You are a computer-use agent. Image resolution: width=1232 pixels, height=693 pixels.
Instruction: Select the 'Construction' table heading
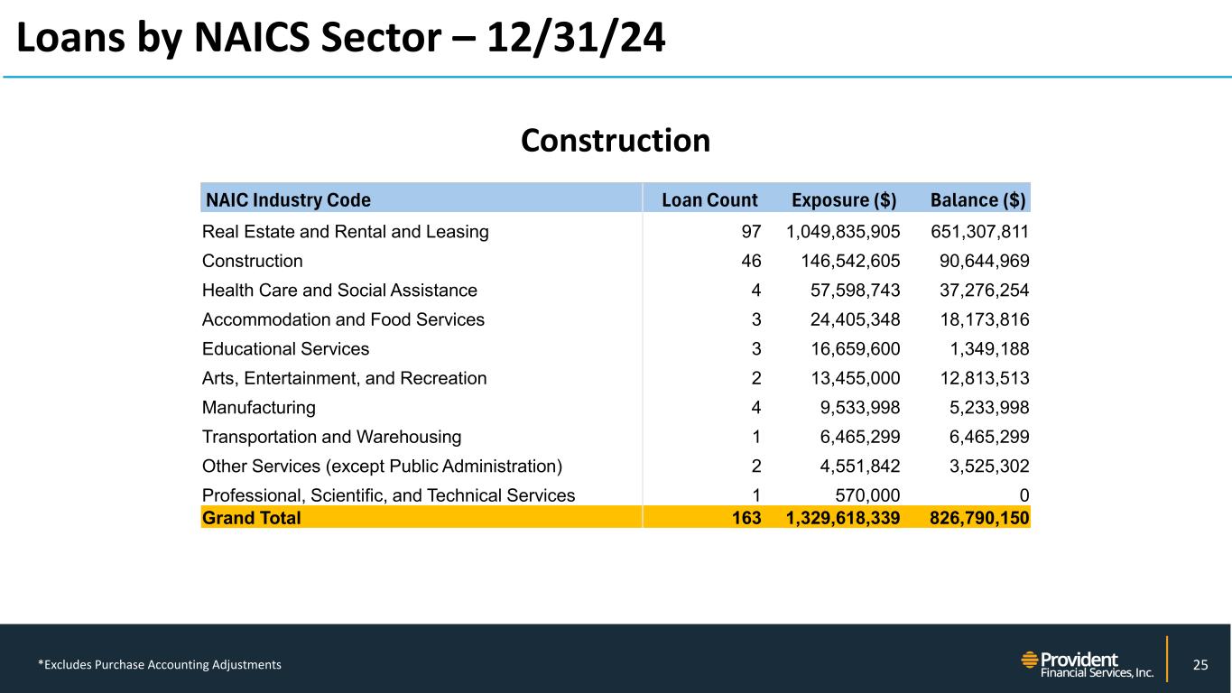coord(616,140)
